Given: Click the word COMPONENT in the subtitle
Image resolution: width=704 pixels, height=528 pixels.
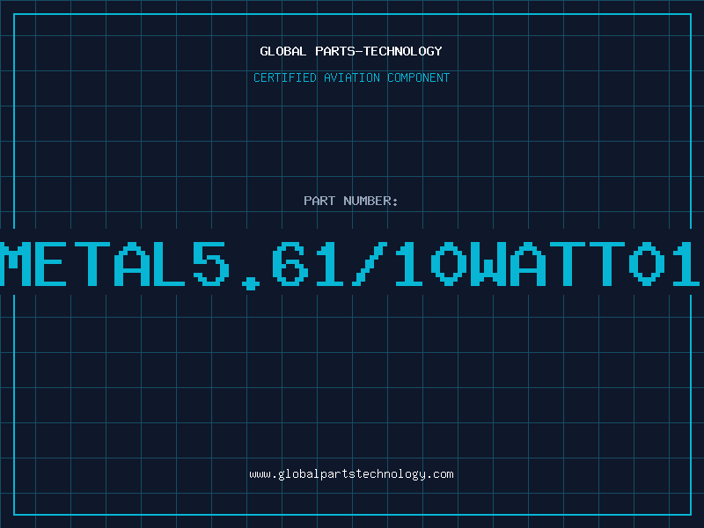Looking at the screenshot, I should tap(419, 77).
